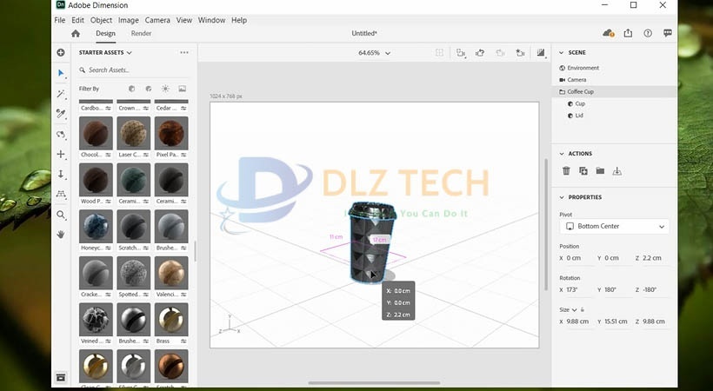Open the Starter Assets dropdown
Viewport: 713px width, 391px height.
(105, 53)
